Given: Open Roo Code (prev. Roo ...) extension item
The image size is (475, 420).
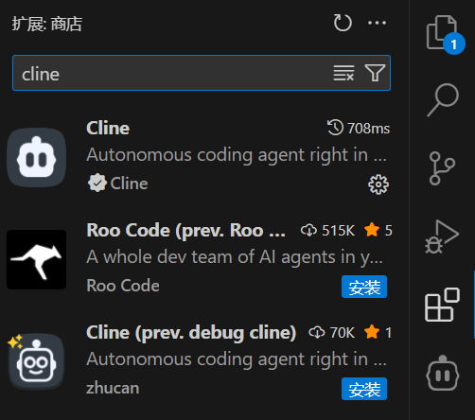Looking at the screenshot, I should pyautogui.click(x=199, y=259).
